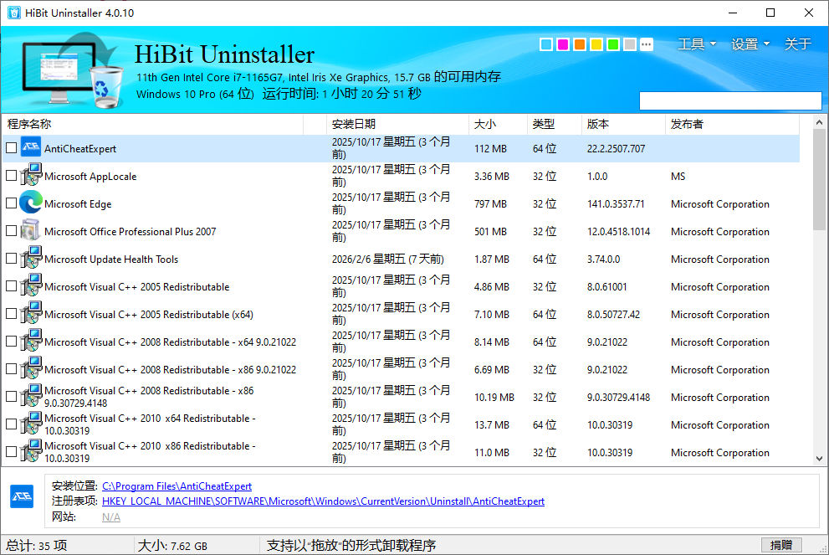
Task: Open the 工具 dropdown menu
Action: pos(696,44)
